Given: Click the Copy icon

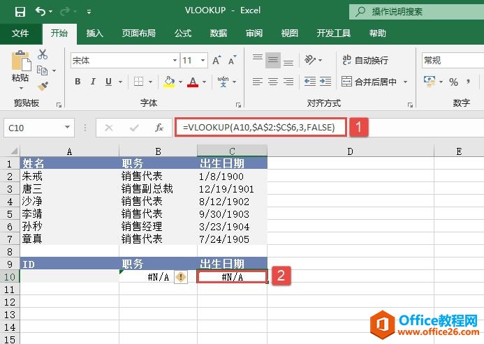Looking at the screenshot, I should 43,70.
